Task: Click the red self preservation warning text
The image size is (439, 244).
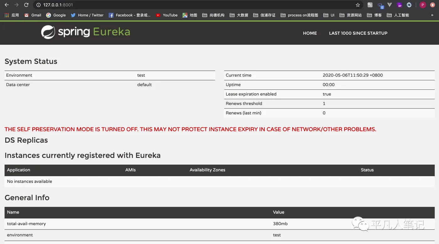Action: tap(190, 129)
